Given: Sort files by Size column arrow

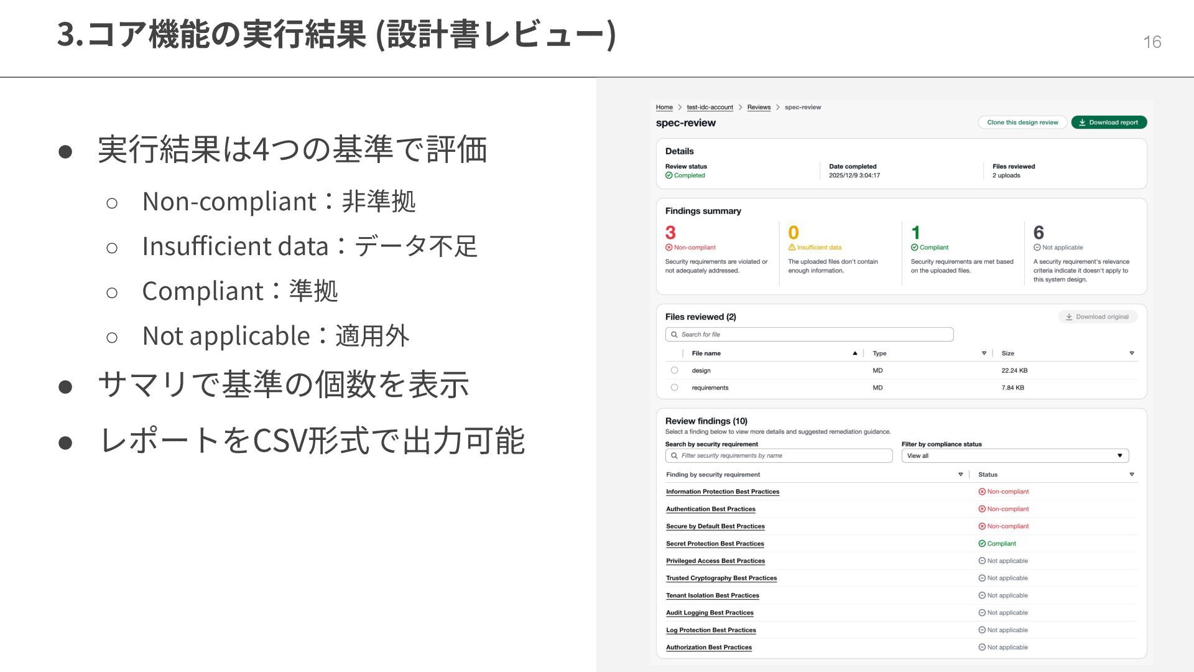Looking at the screenshot, I should click(x=1131, y=353).
